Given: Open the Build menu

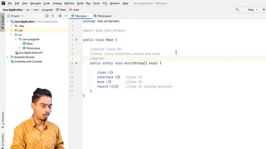Looking at the screenshot, I should tap(80, 3).
